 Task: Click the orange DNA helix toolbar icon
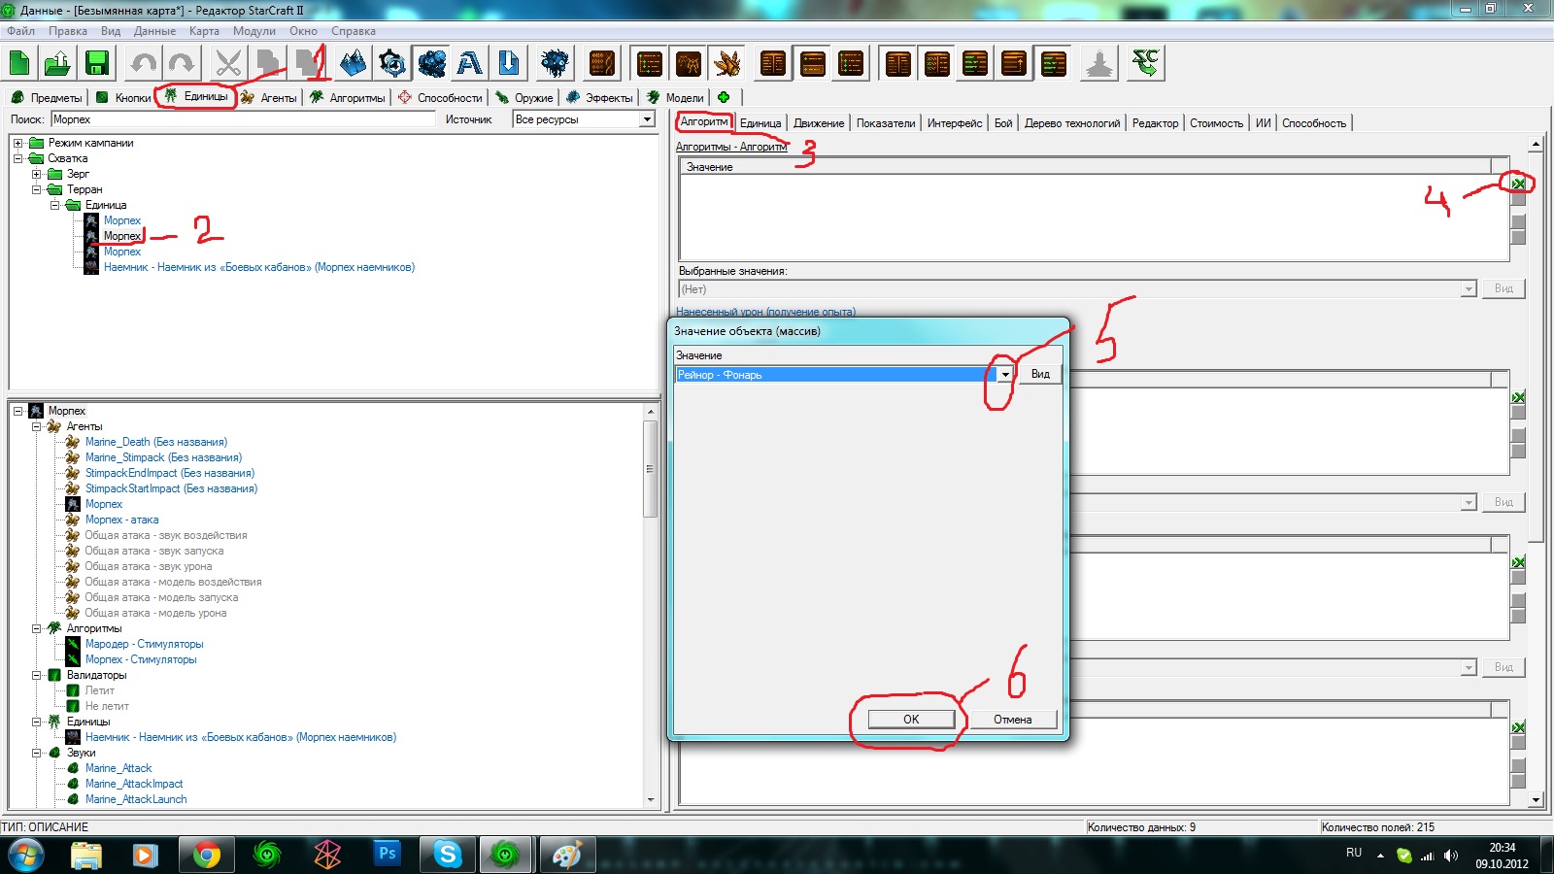point(602,64)
